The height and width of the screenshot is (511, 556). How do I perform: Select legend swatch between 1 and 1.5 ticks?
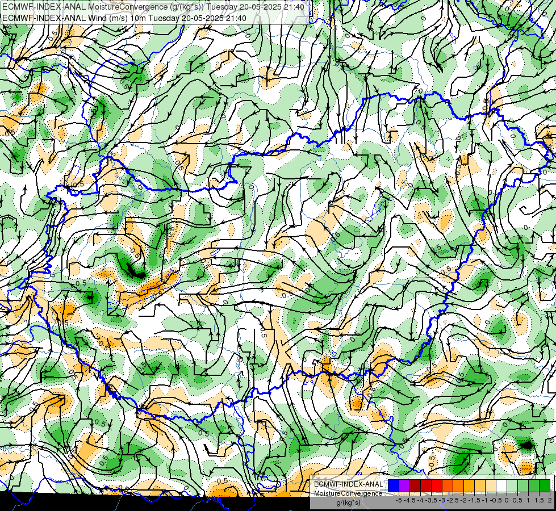click(x=534, y=486)
